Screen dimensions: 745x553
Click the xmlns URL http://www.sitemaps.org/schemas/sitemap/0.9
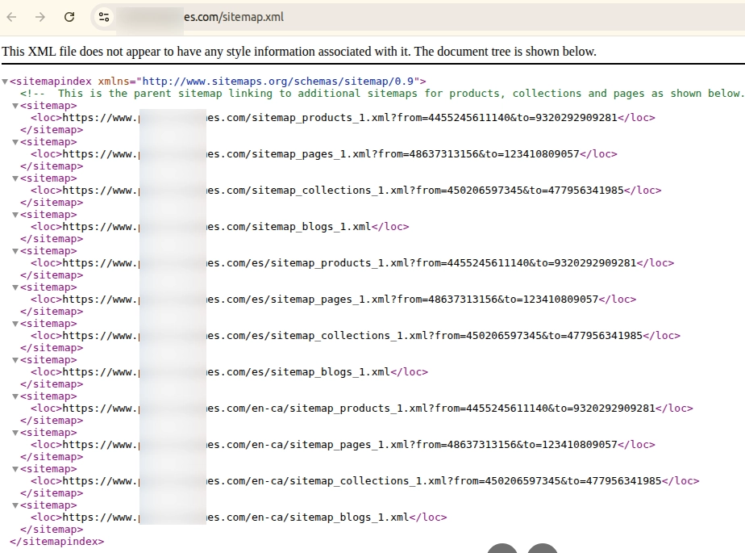pyautogui.click(x=278, y=82)
